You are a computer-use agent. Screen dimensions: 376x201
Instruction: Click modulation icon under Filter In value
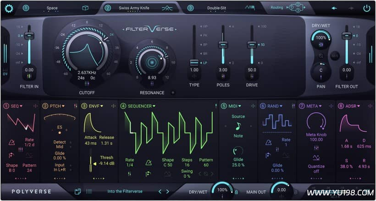tap(29, 76)
